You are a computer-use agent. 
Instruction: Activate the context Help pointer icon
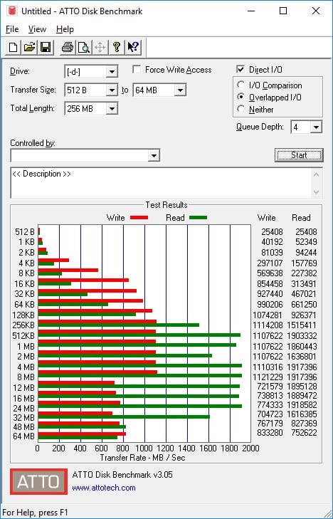[x=133, y=47]
